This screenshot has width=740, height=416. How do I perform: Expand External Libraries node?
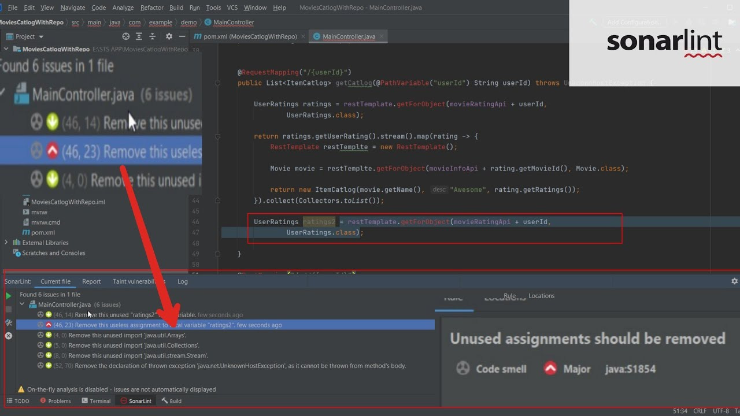coord(6,243)
